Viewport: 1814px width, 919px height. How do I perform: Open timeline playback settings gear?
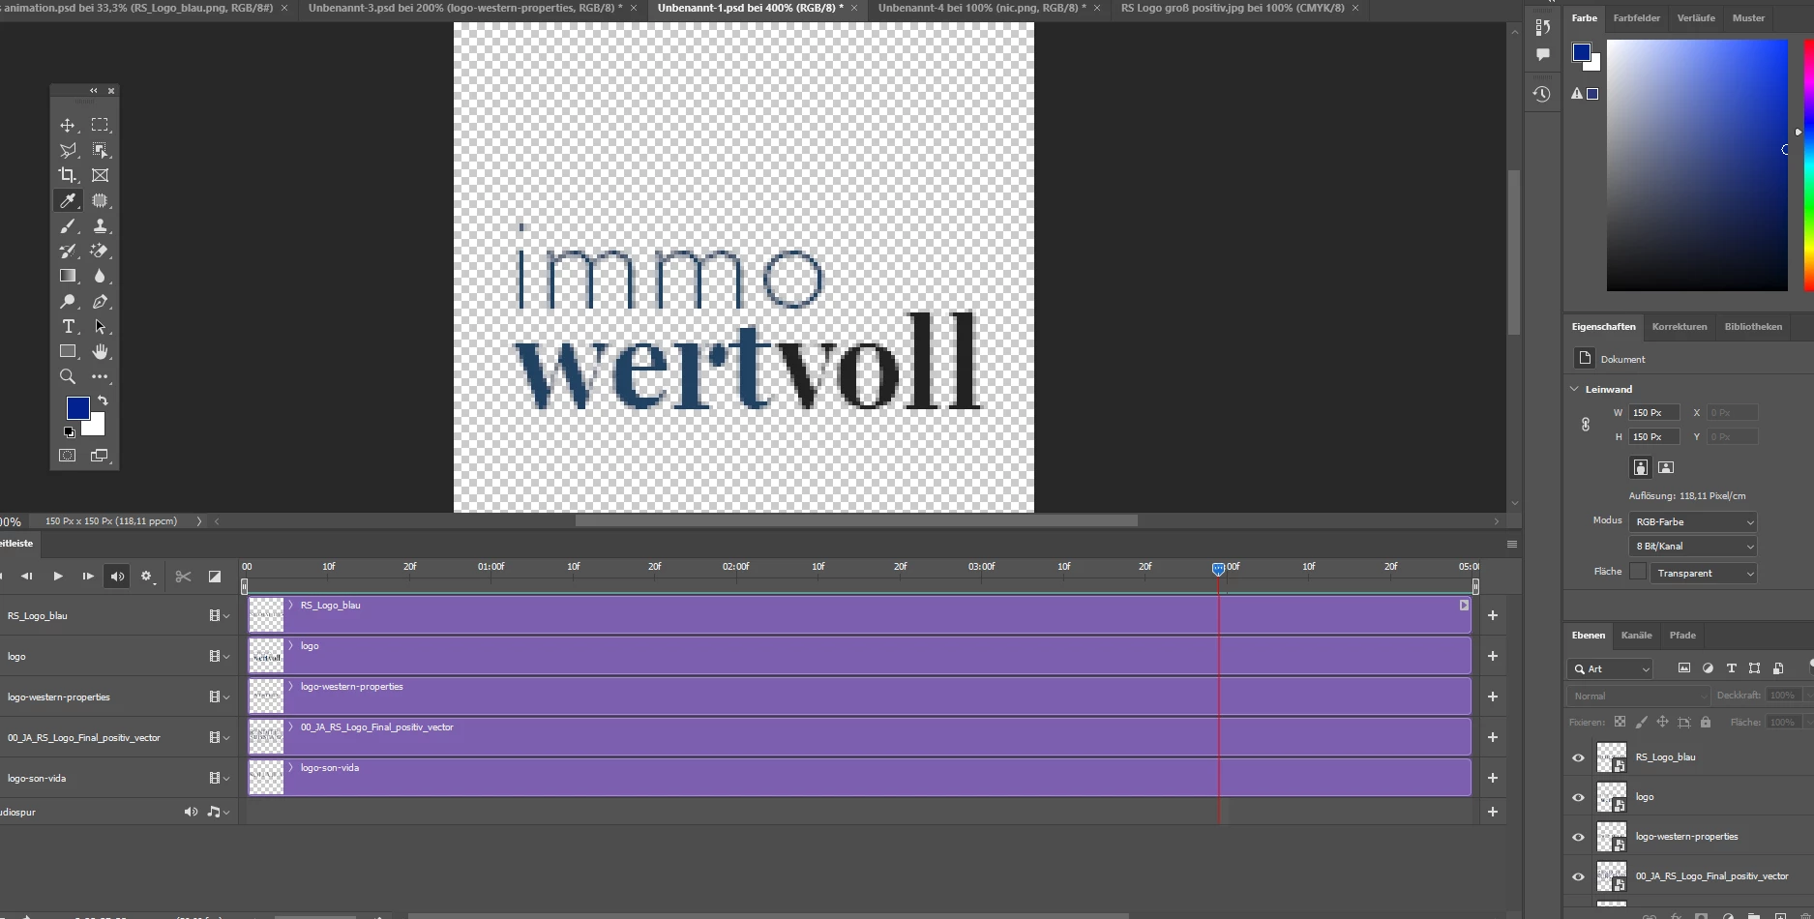tap(147, 577)
